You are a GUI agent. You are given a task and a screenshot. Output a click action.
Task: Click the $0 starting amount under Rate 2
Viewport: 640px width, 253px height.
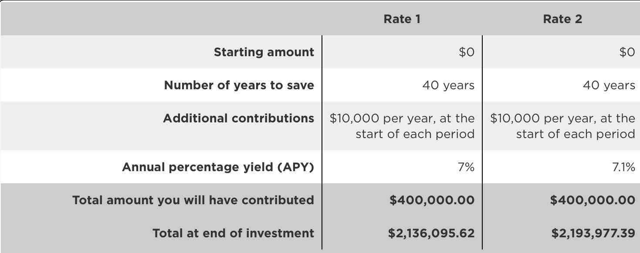point(627,52)
